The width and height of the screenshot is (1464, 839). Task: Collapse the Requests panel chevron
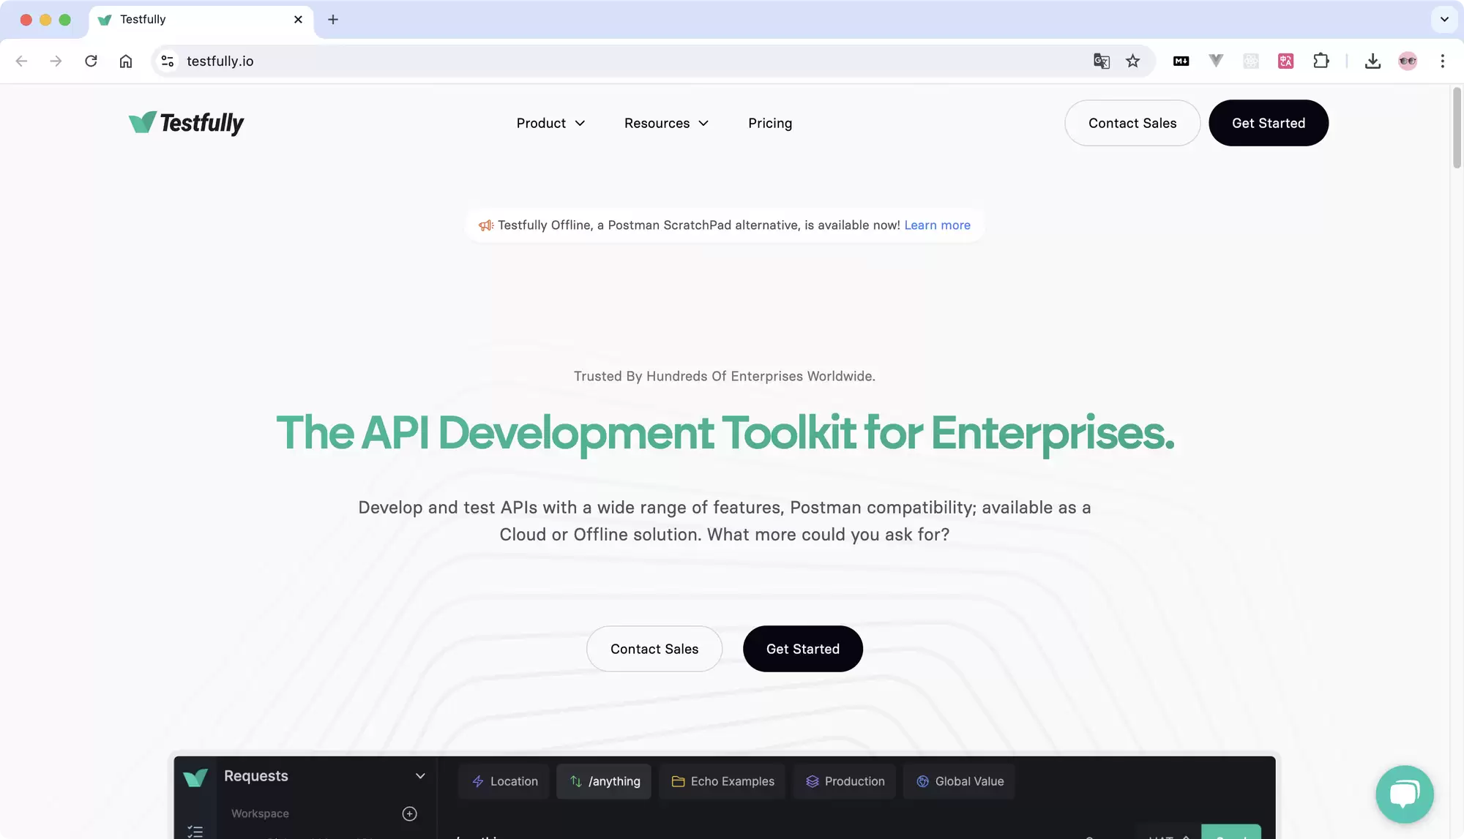[x=420, y=775]
